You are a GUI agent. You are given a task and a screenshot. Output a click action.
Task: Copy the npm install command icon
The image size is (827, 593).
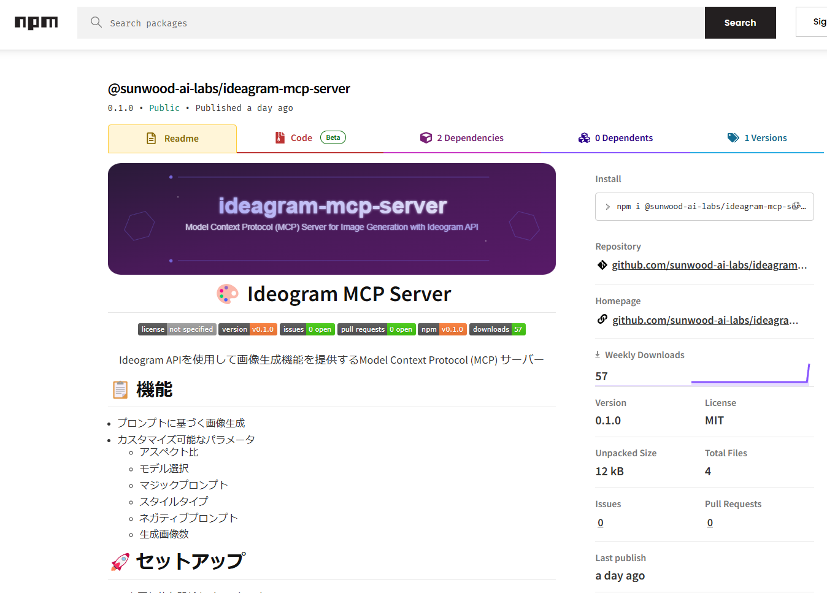click(796, 206)
